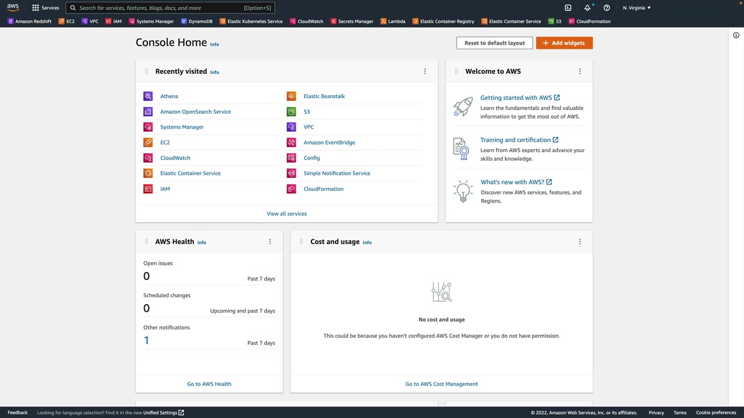744x418 pixels.
Task: Grab the Recently visited widget drag handle
Action: coord(146,71)
